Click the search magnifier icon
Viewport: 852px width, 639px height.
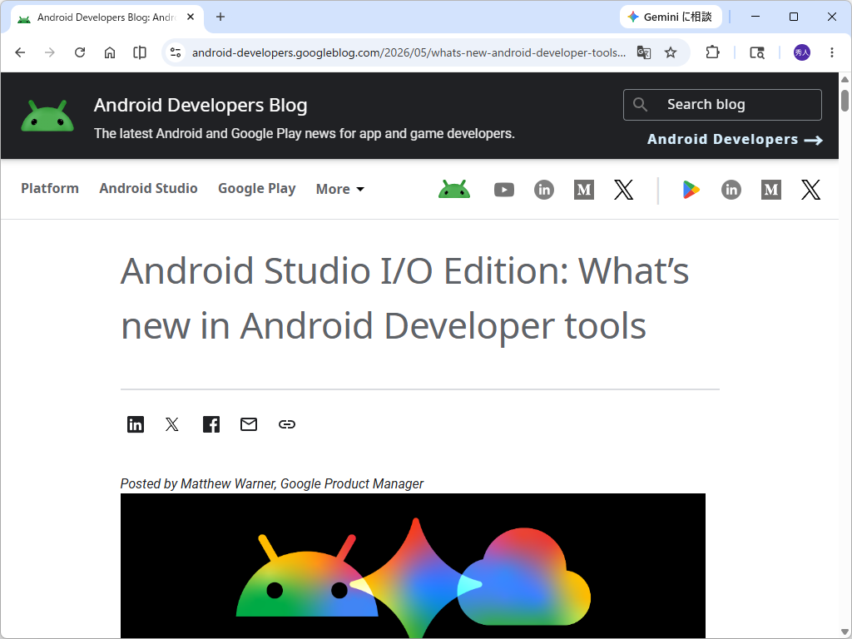point(641,104)
